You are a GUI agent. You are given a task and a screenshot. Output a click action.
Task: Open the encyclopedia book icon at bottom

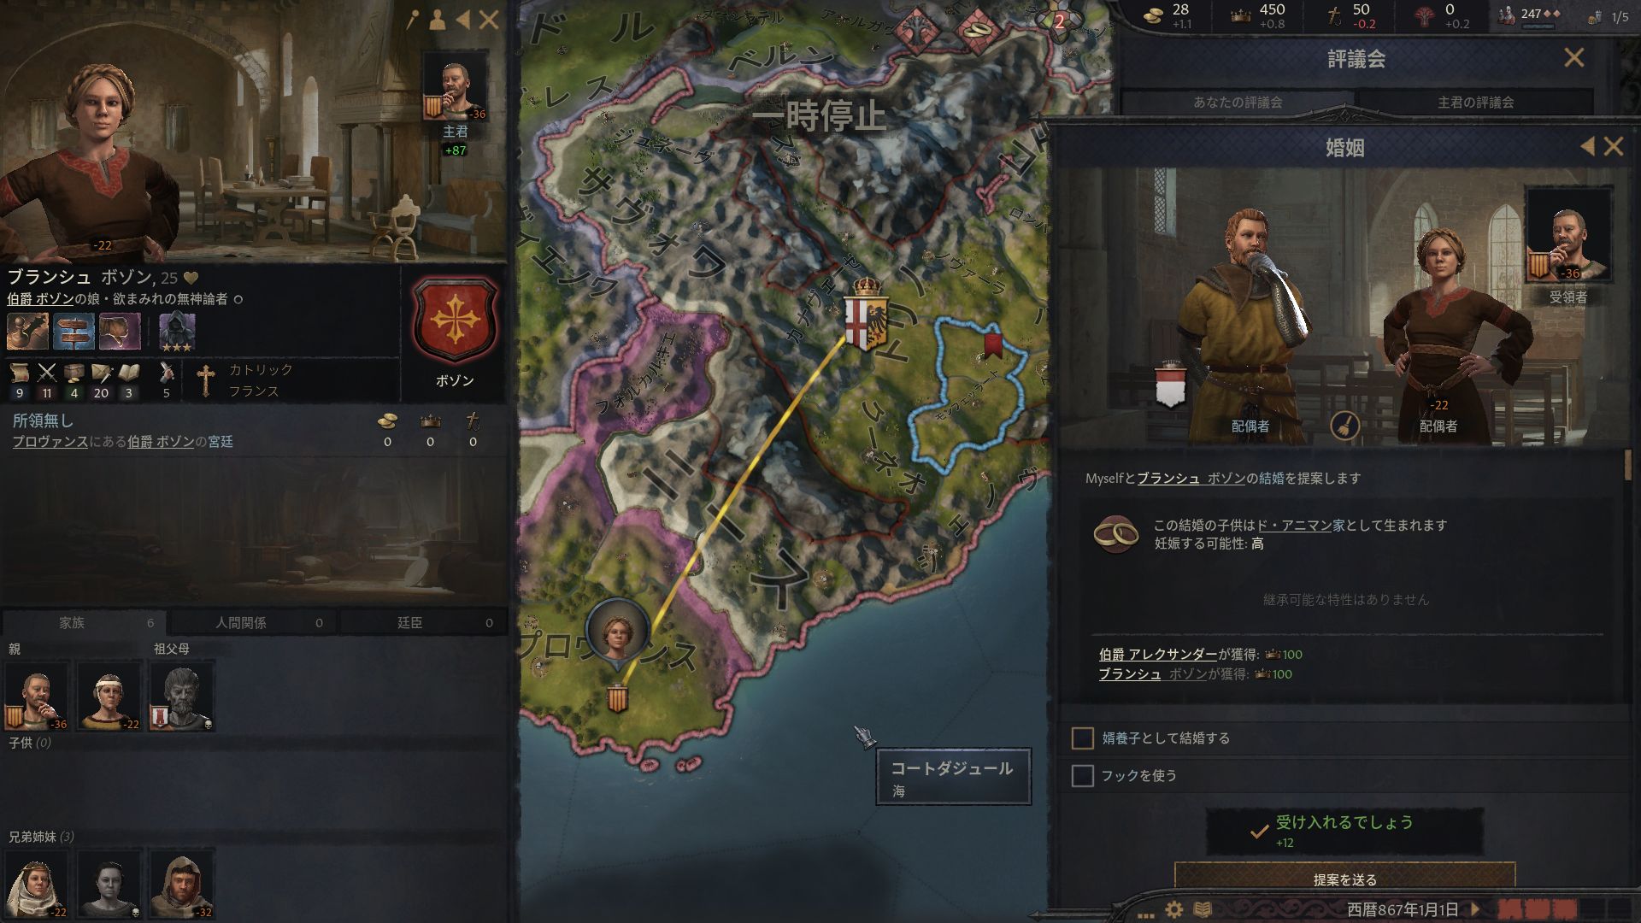click(1203, 909)
